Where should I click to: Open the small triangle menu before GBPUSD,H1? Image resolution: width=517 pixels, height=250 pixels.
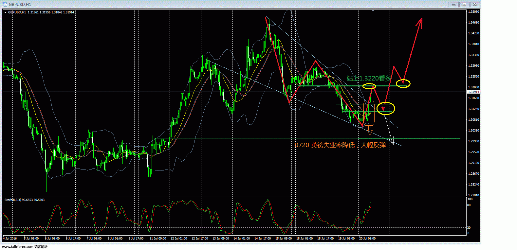point(5,12)
